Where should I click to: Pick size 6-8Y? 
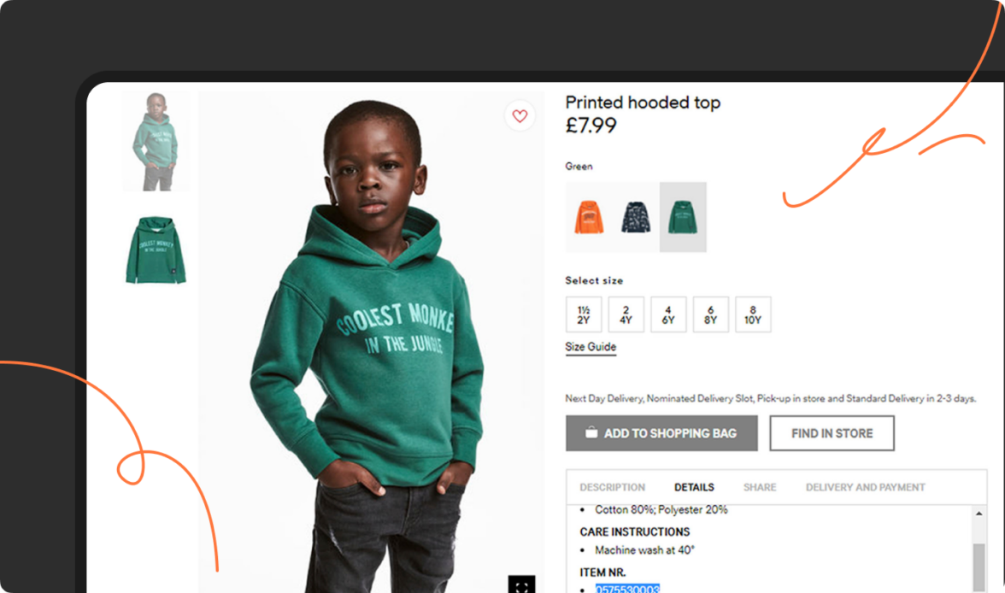point(710,314)
